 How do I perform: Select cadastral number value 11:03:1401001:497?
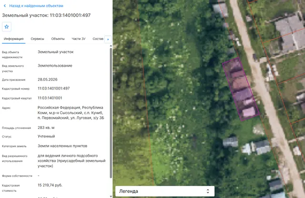point(54,89)
